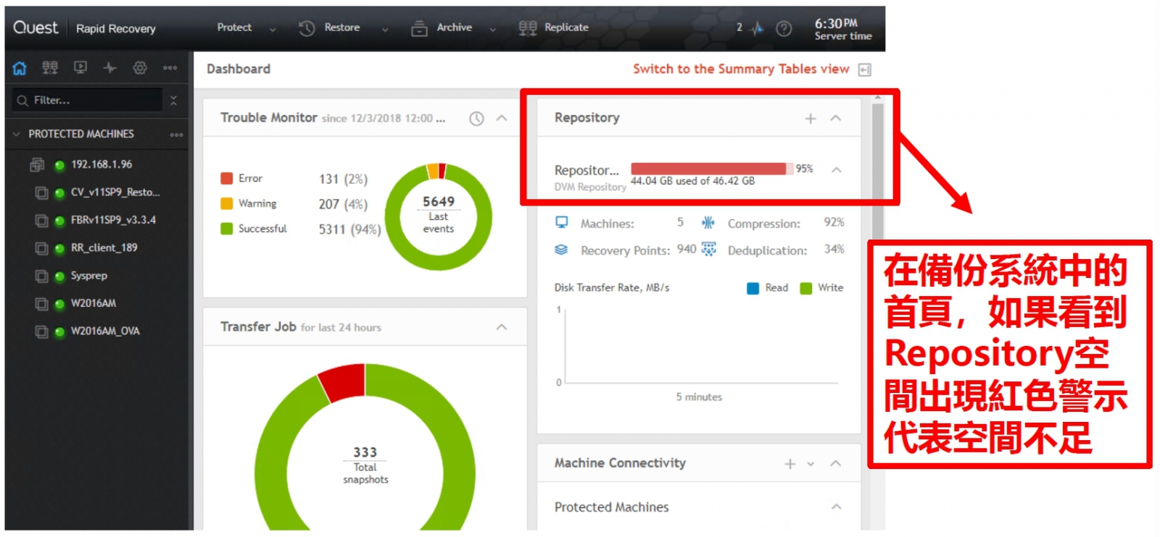
Task: Collapse the DVM Repository details row
Action: tap(837, 169)
